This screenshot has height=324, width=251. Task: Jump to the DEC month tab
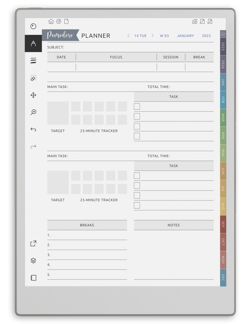(x=223, y=278)
